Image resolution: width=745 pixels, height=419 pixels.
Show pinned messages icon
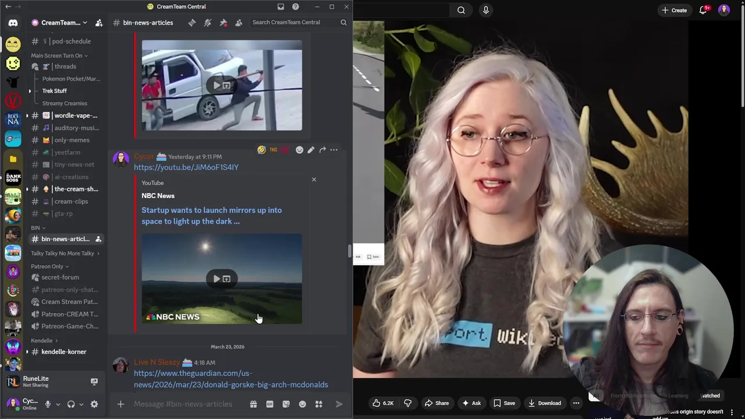tap(223, 22)
